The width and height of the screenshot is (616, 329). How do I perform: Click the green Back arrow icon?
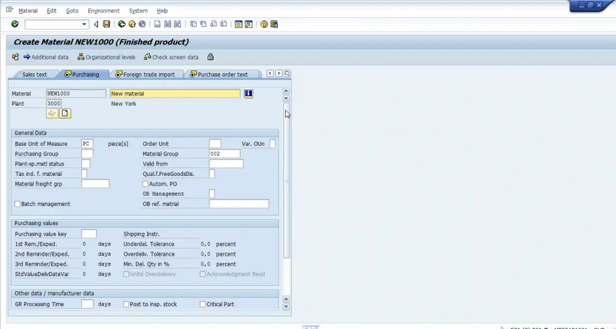point(122,24)
